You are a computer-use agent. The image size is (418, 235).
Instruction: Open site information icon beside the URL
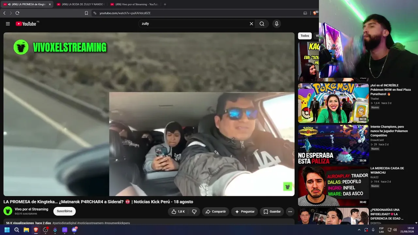(x=95, y=13)
